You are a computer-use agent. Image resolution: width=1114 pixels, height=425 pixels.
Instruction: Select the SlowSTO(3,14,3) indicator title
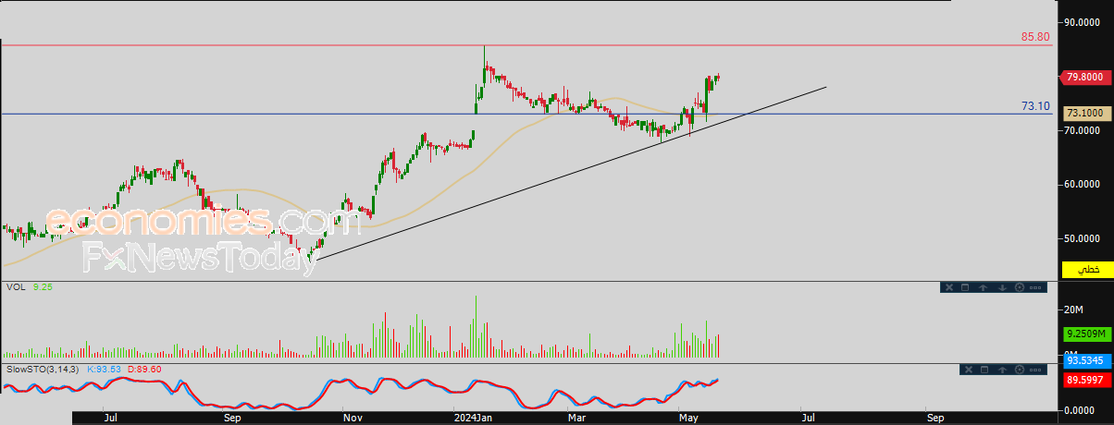tap(43, 369)
